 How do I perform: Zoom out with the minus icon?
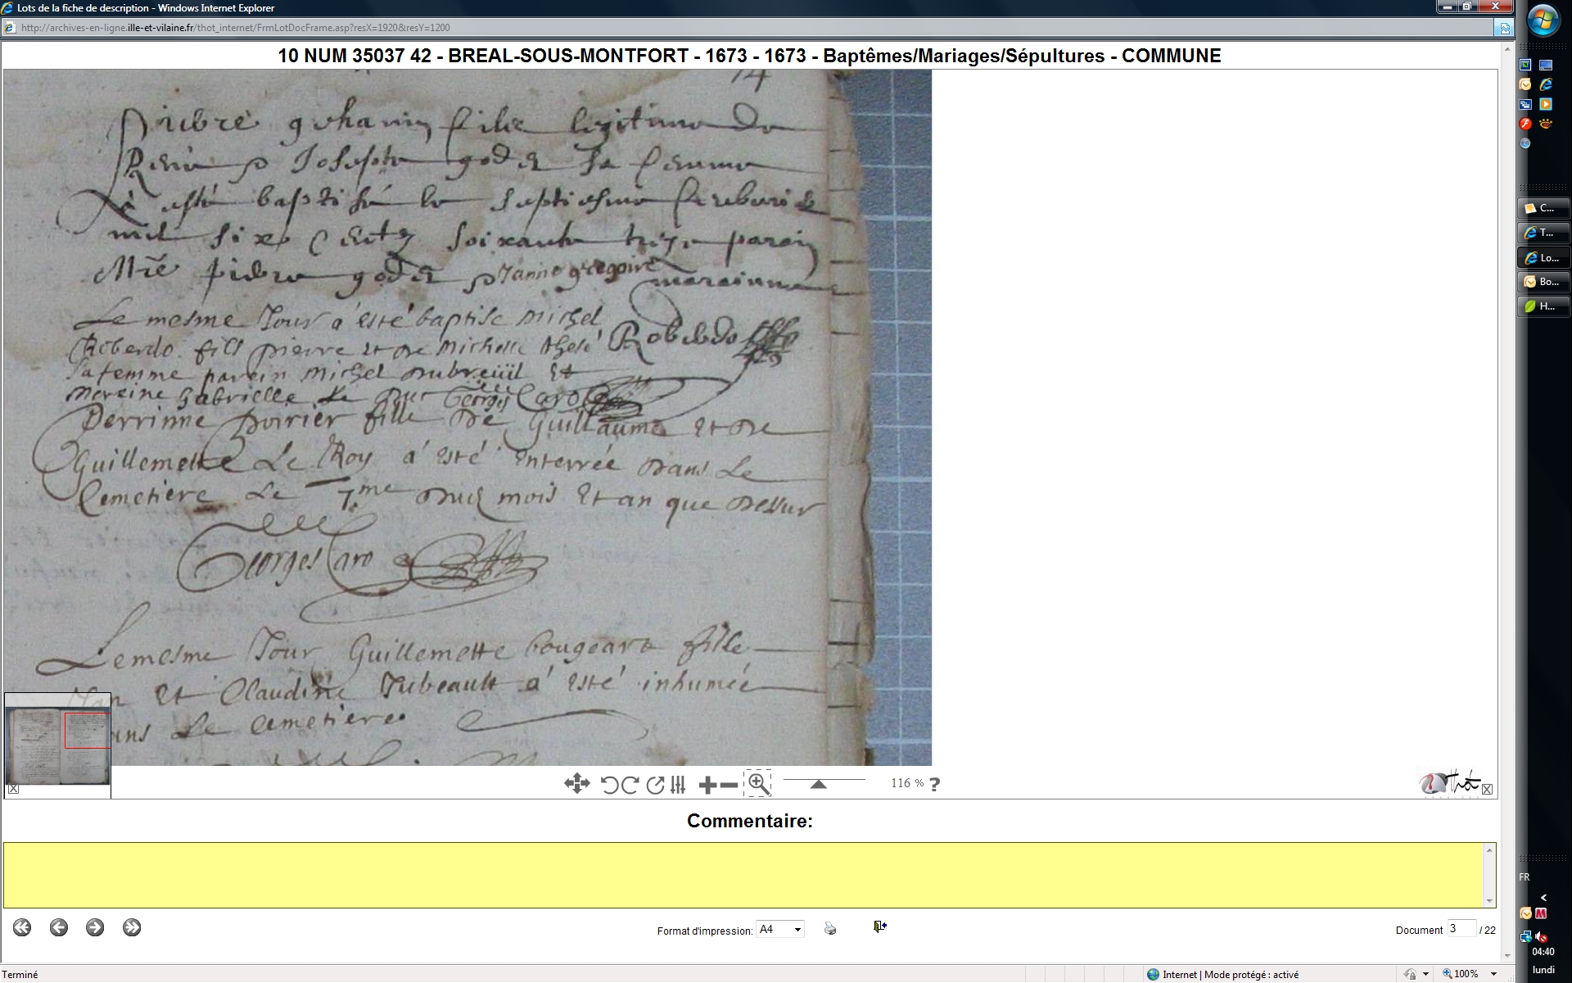729,786
